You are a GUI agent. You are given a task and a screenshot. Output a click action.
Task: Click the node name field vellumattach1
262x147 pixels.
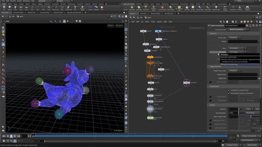tap(235, 25)
